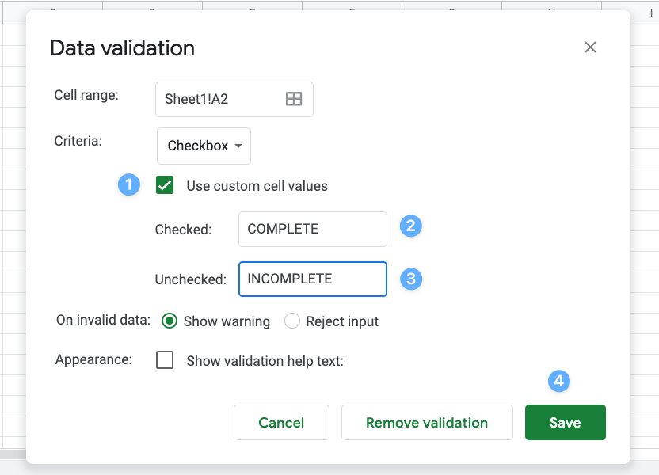Cancel the data validation changes
The width and height of the screenshot is (659, 475).
pyautogui.click(x=281, y=422)
